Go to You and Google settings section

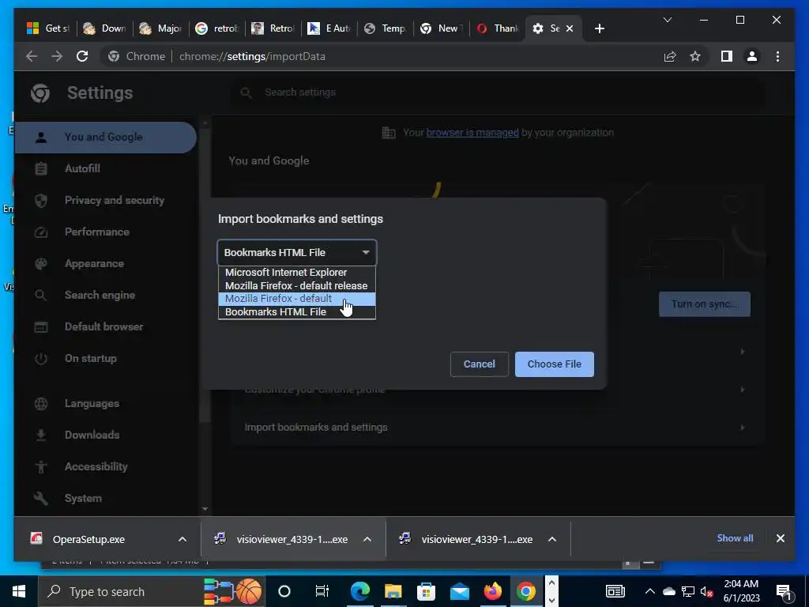[x=106, y=138]
